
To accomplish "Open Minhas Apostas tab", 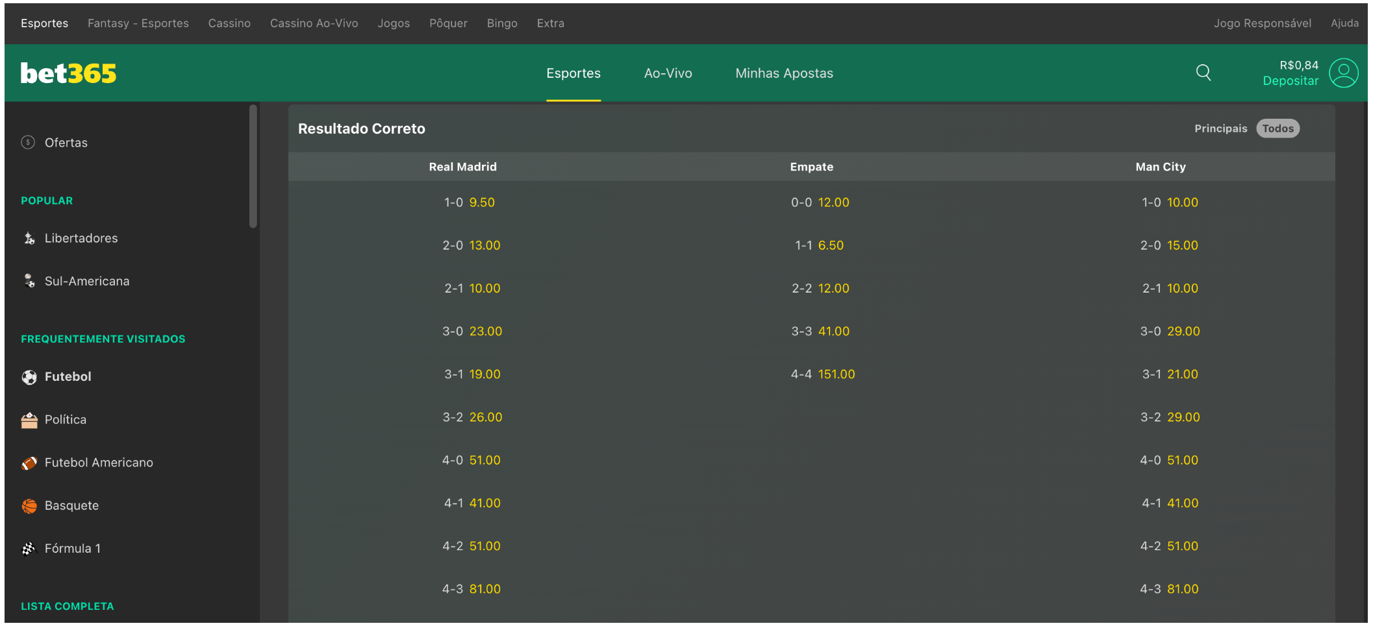I will click(784, 73).
